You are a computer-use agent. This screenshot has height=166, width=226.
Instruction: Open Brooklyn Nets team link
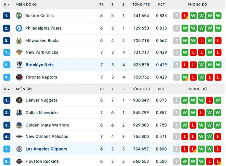coord(40,65)
